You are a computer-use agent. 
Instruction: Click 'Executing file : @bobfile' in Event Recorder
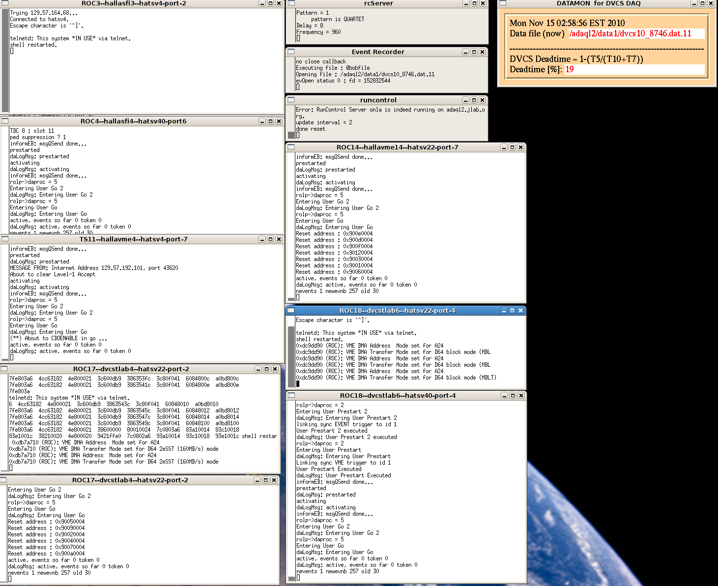(333, 68)
